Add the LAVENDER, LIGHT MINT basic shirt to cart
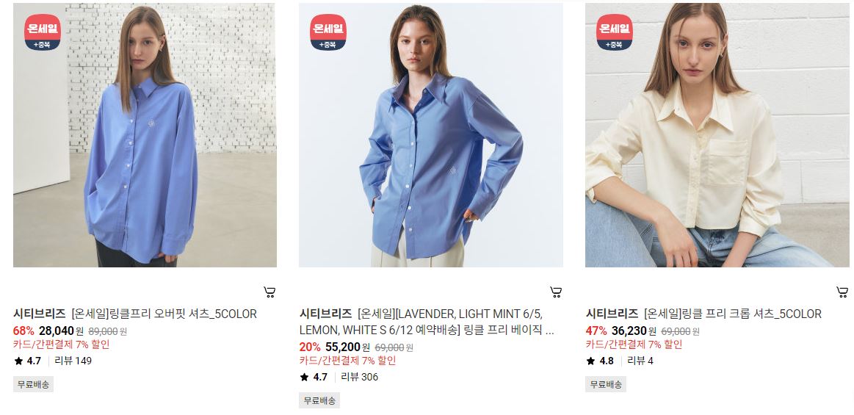Screen dimensions: 854x415 click(x=556, y=292)
